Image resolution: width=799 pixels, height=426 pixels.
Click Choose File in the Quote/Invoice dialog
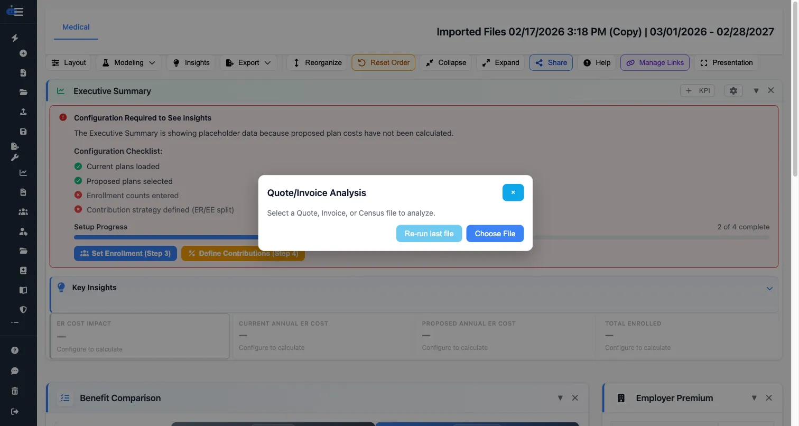coord(495,233)
